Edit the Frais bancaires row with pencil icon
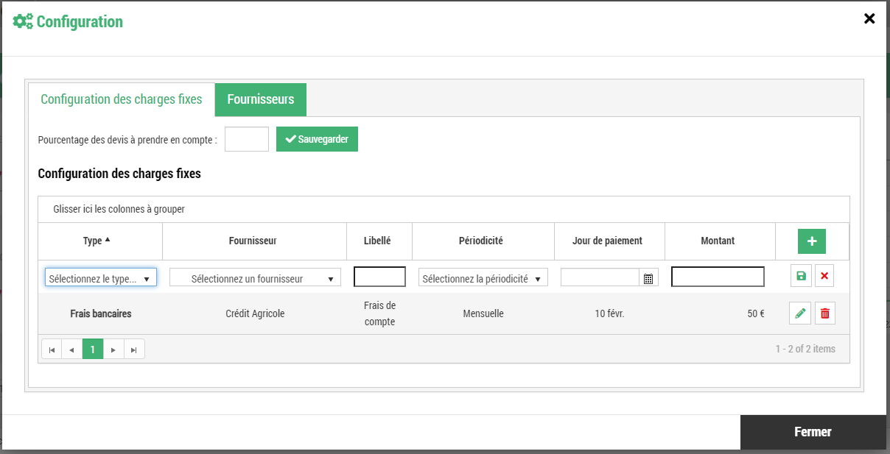The height and width of the screenshot is (454, 890). pos(800,313)
